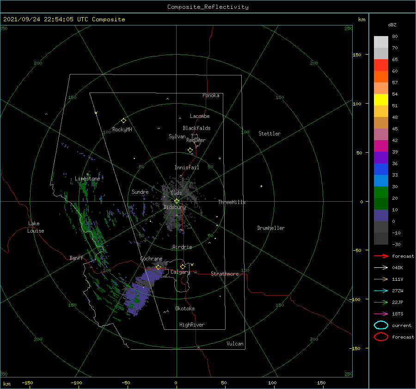Click the dBZ legend heading
Viewport: 416px width, 389px height.
click(392, 25)
